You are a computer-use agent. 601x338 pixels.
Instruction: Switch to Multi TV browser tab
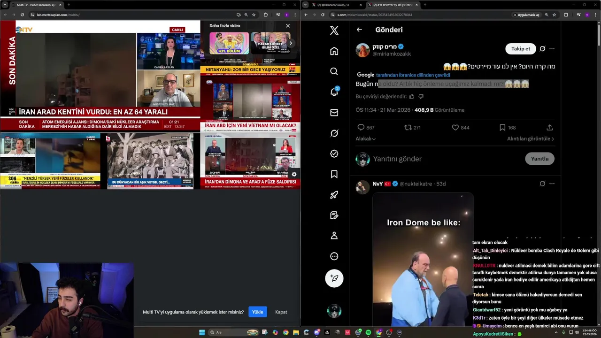(x=37, y=5)
